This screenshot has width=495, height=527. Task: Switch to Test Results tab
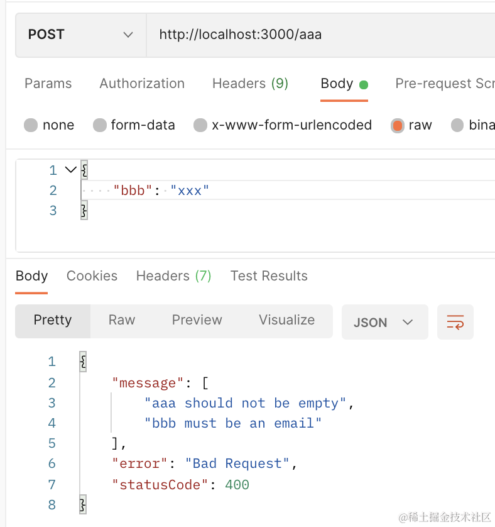pos(269,276)
